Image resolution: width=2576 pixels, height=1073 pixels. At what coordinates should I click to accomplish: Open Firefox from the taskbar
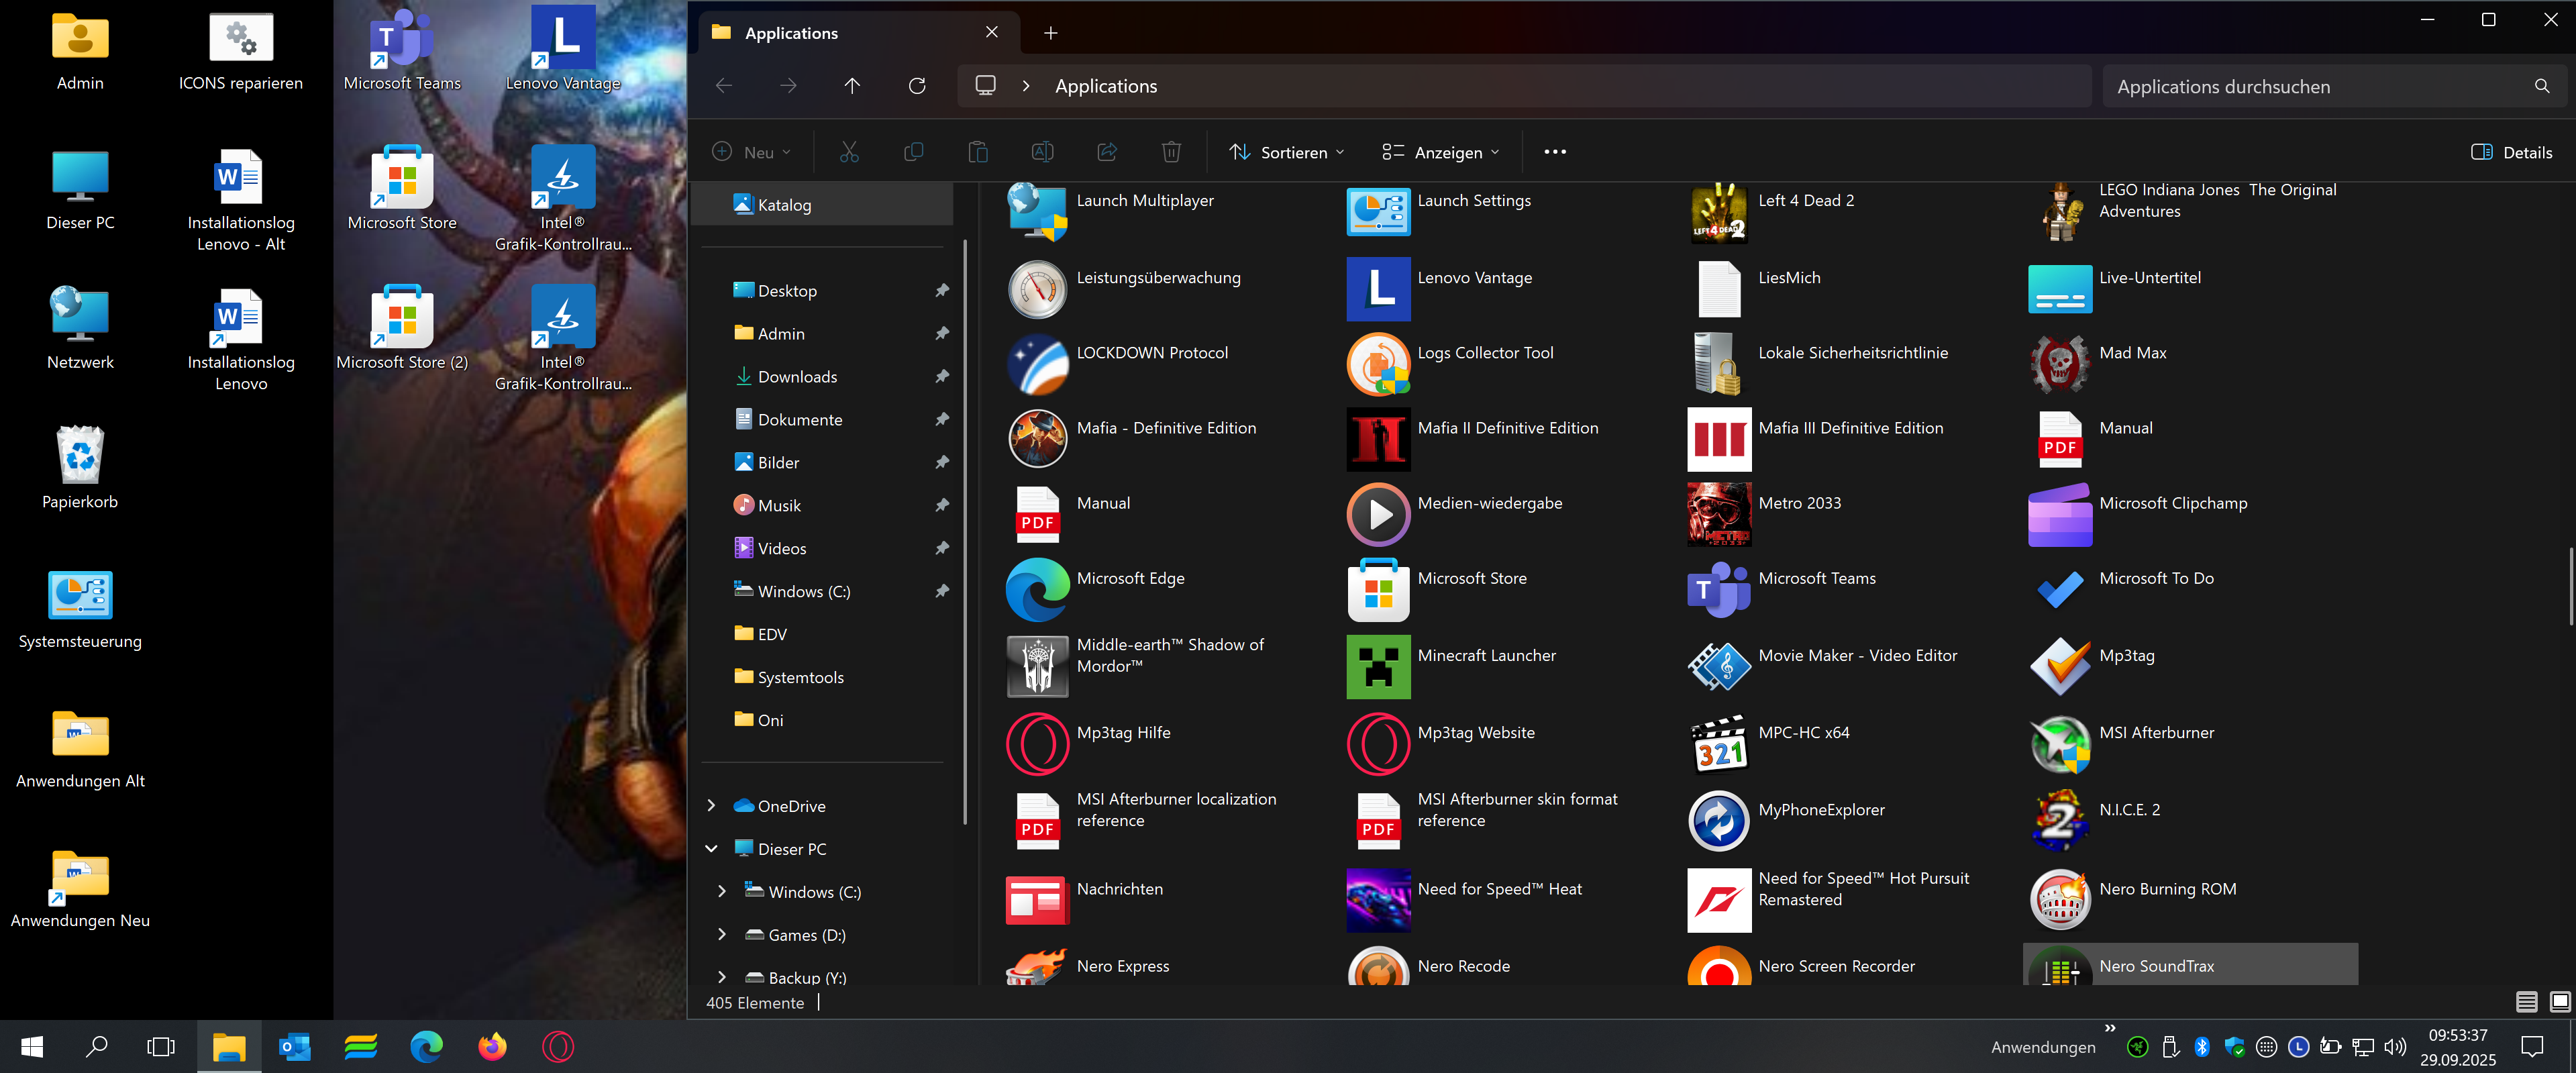point(492,1046)
